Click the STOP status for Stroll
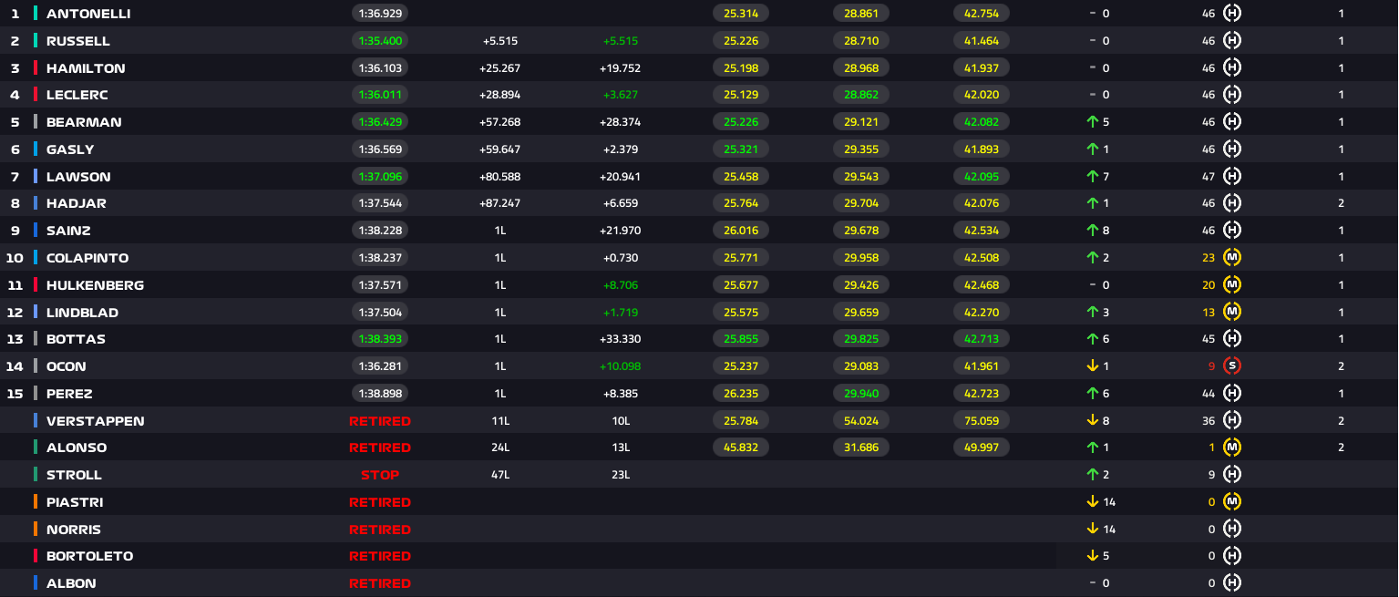 [379, 475]
